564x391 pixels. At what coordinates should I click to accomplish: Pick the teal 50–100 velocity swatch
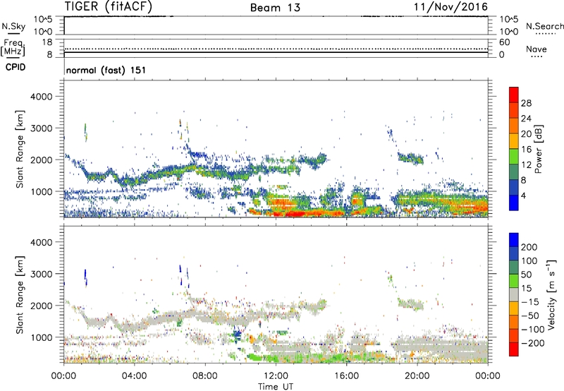click(x=514, y=267)
